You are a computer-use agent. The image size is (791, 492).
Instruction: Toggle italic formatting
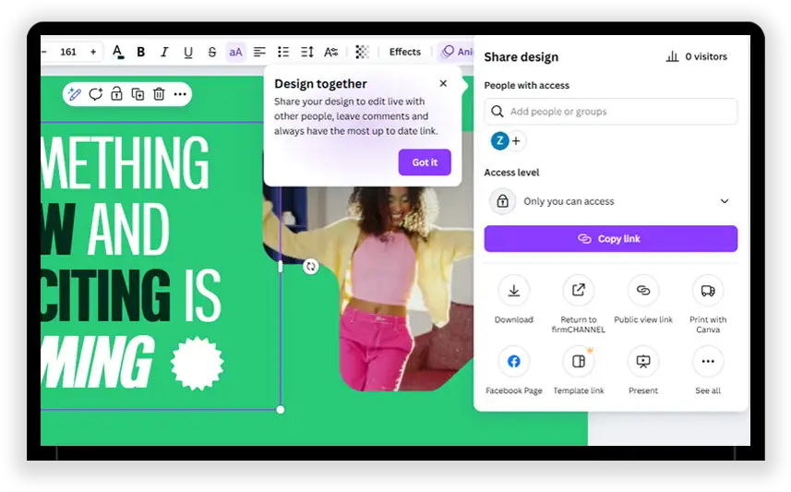(164, 52)
